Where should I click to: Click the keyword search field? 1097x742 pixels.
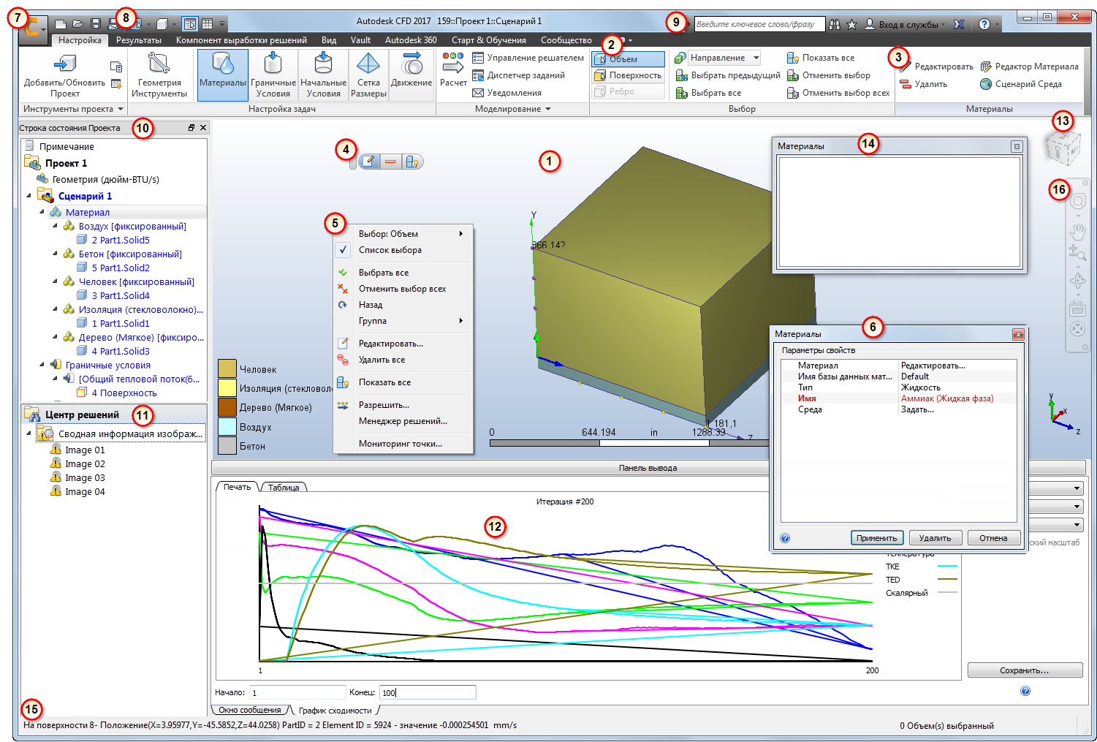[759, 24]
